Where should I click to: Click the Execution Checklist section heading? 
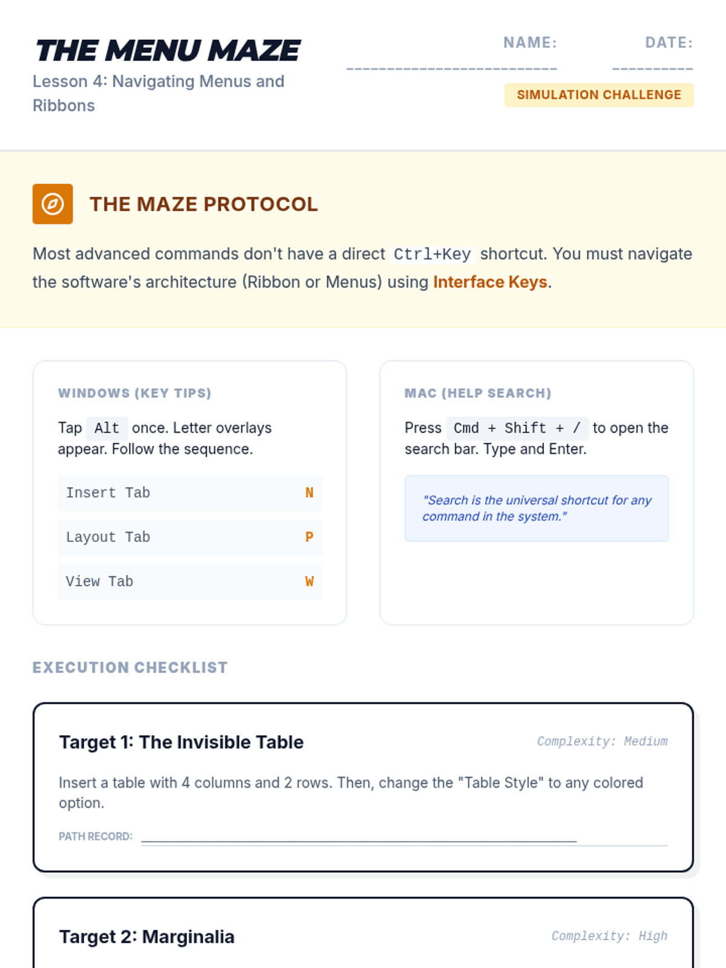click(x=130, y=667)
